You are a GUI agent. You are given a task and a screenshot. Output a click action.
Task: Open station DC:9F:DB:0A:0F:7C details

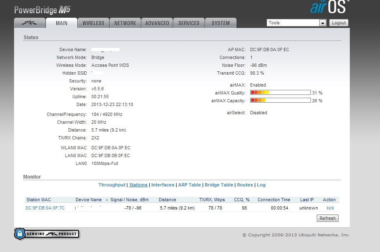click(x=45, y=208)
